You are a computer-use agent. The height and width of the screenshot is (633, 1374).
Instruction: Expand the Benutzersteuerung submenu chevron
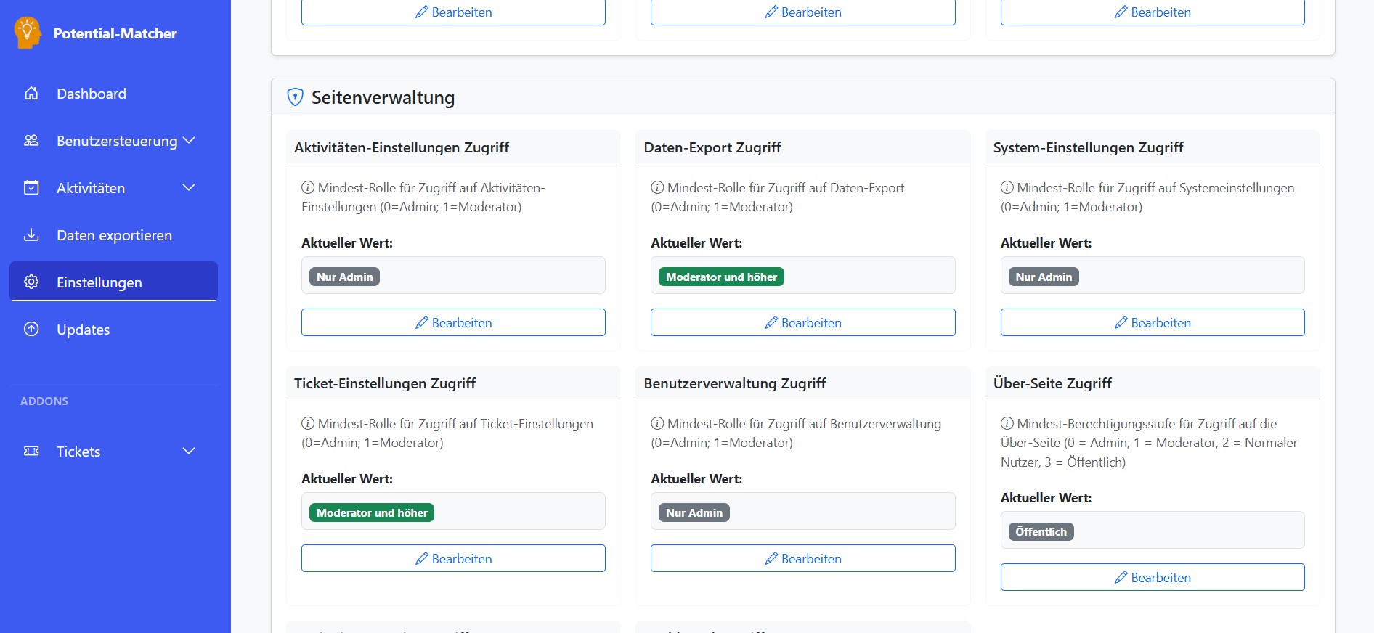click(189, 140)
